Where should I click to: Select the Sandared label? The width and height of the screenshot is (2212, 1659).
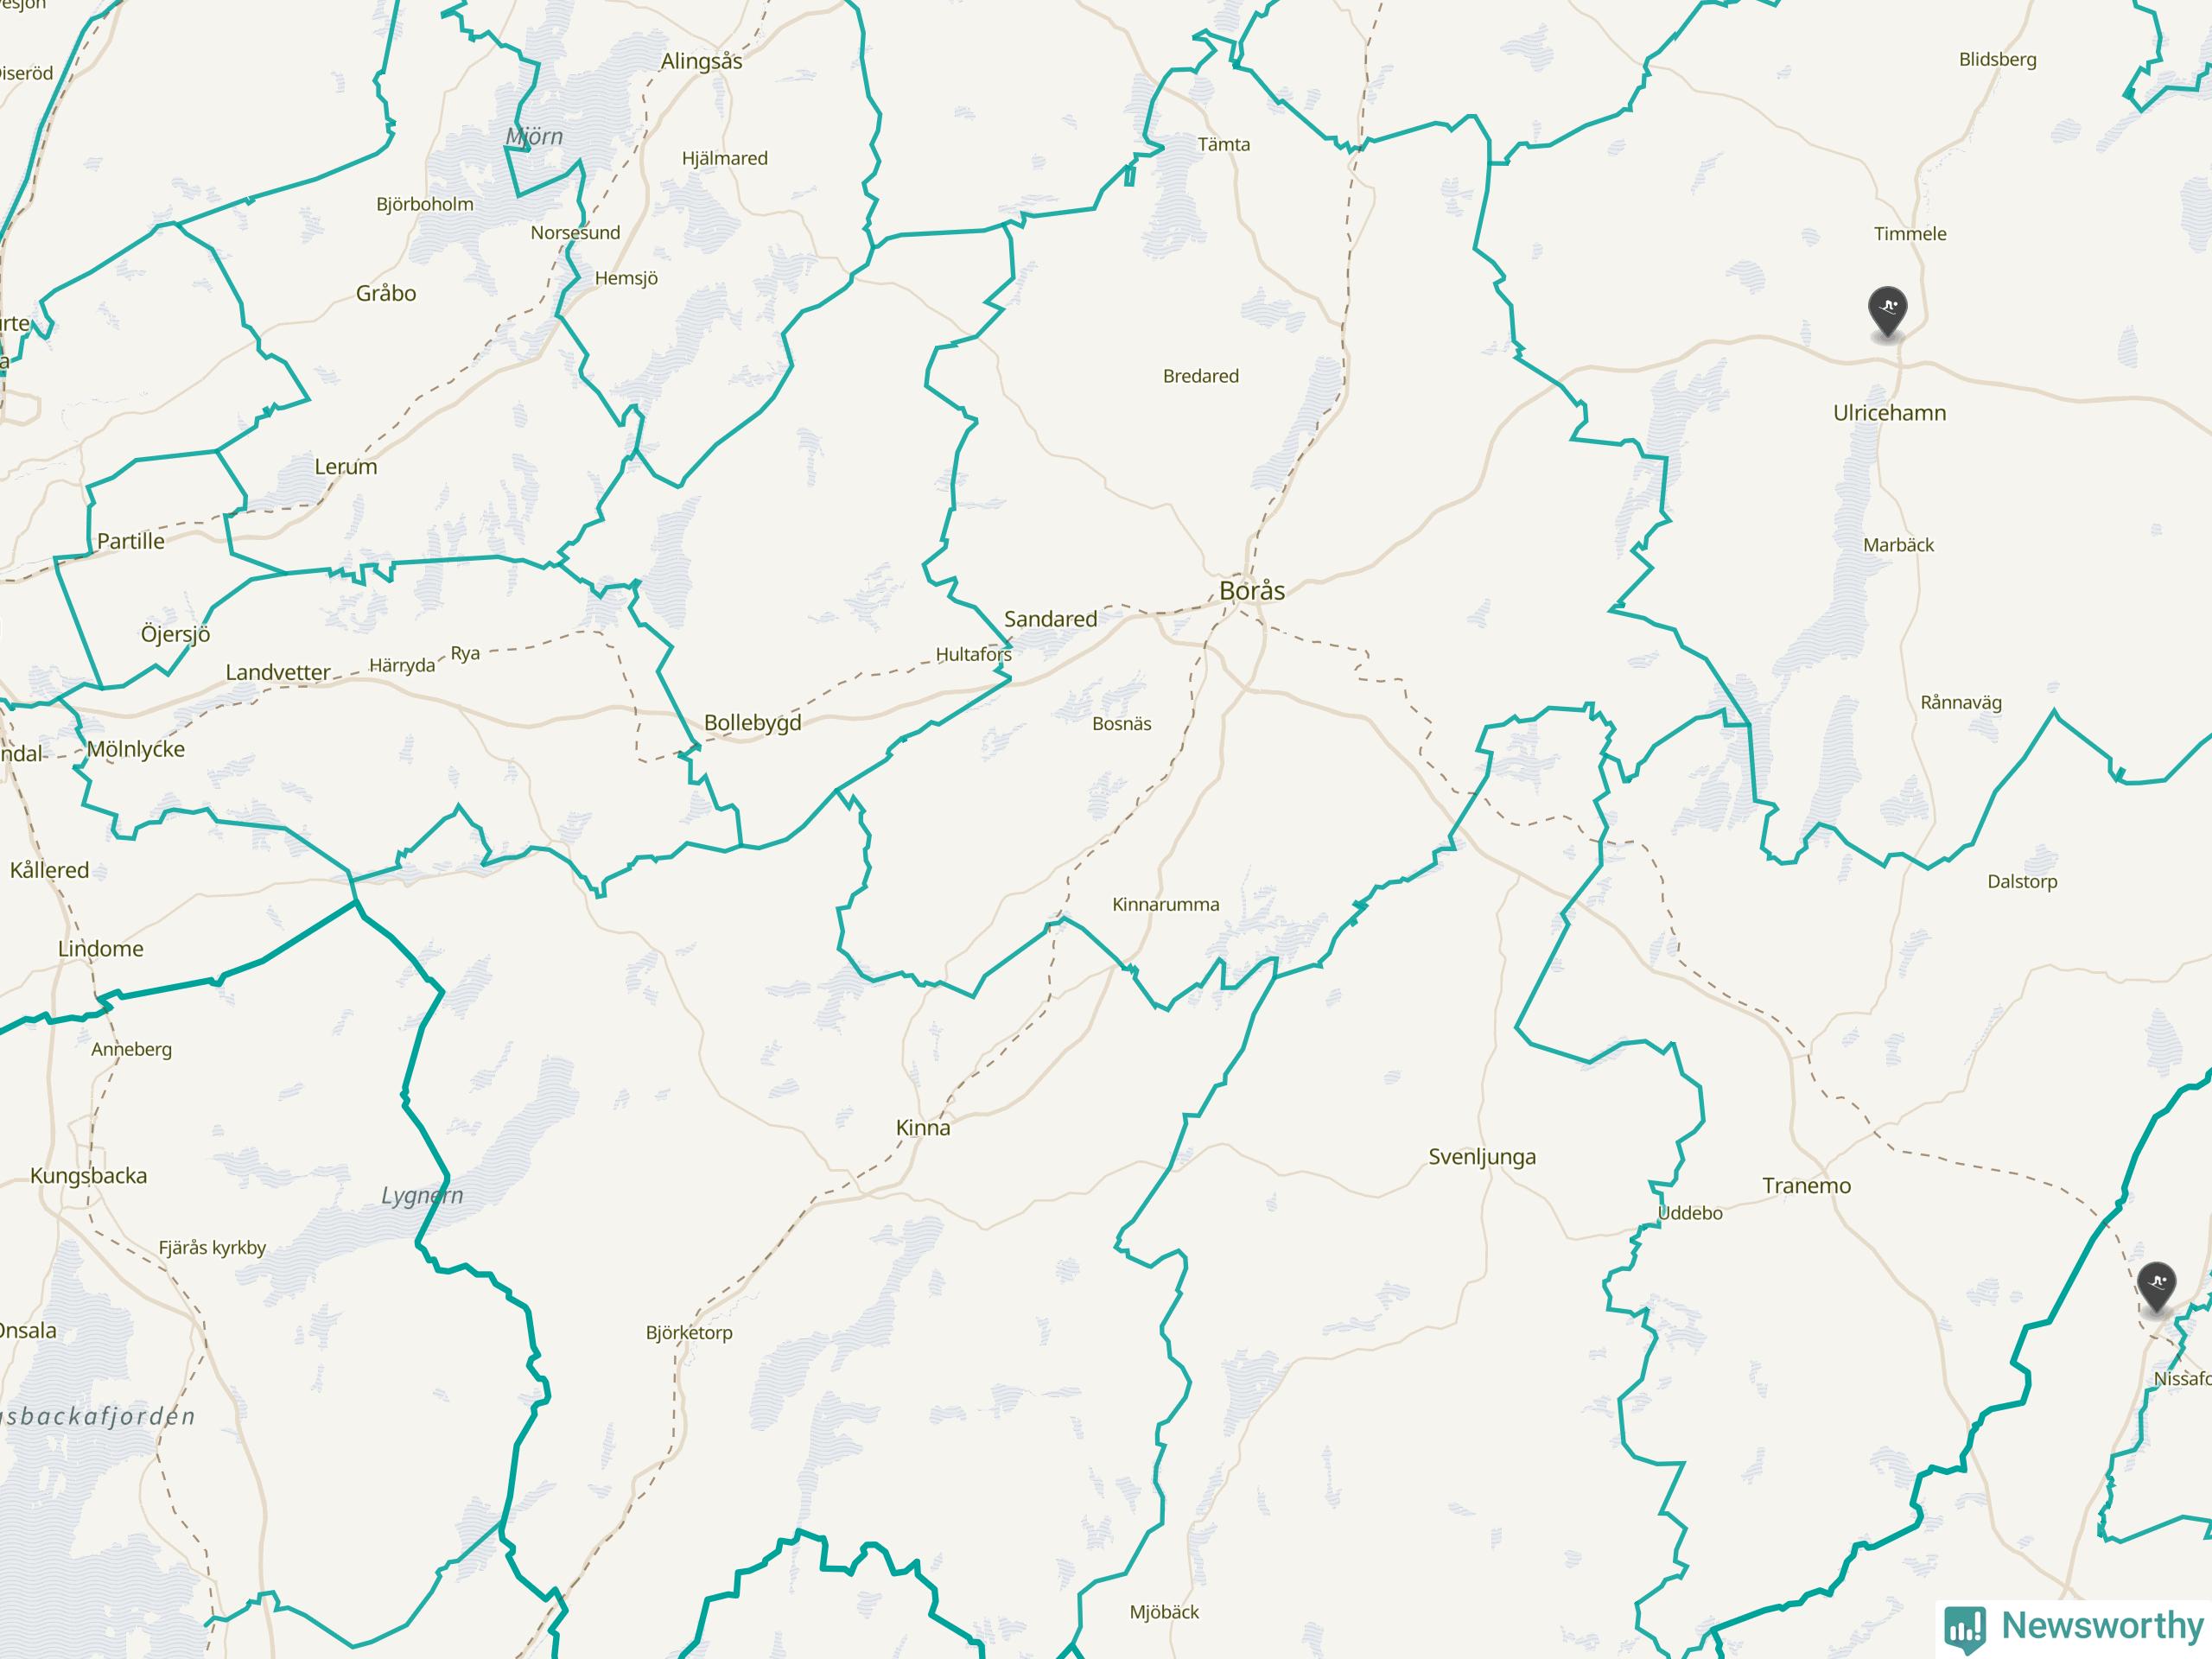[x=1050, y=619]
